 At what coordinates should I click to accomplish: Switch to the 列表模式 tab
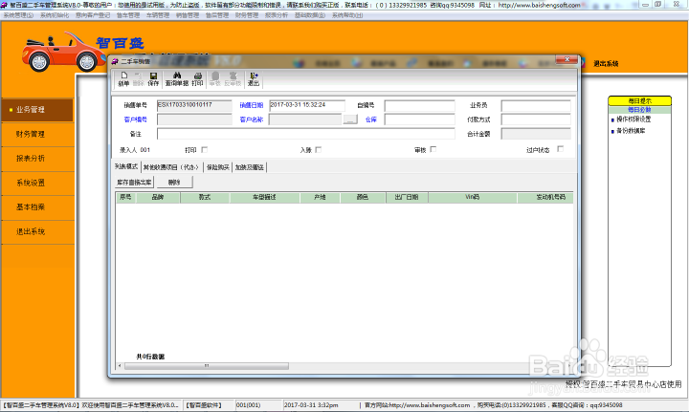pyautogui.click(x=126, y=166)
